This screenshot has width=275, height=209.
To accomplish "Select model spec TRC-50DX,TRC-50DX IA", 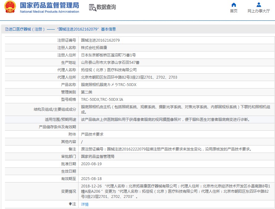I will (x=102, y=100).
